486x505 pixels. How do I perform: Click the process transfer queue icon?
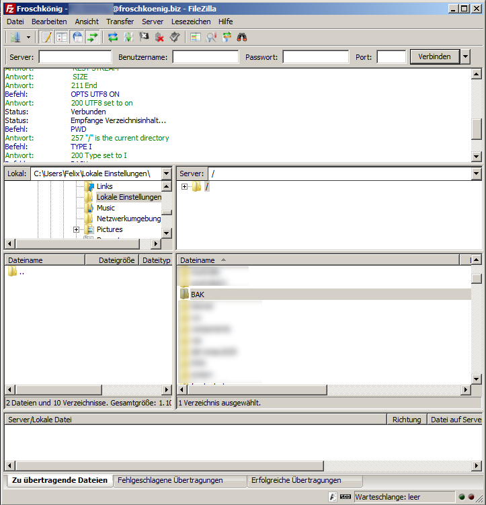pos(128,37)
